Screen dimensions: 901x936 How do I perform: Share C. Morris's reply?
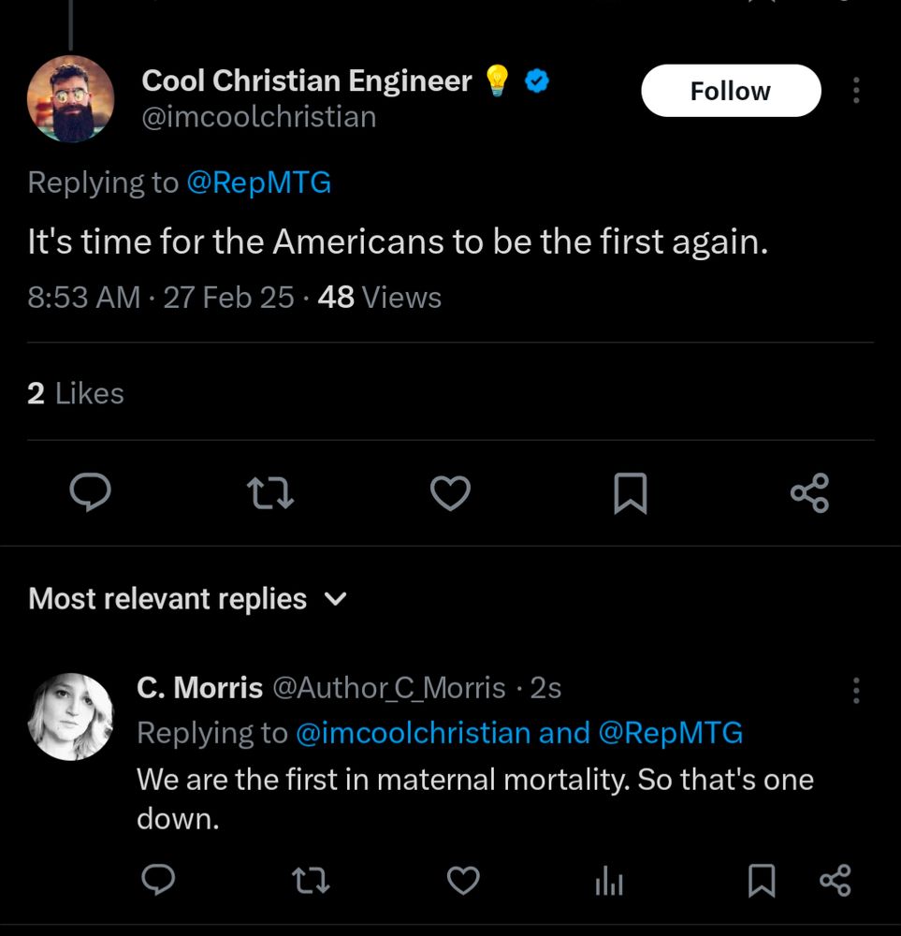835,880
